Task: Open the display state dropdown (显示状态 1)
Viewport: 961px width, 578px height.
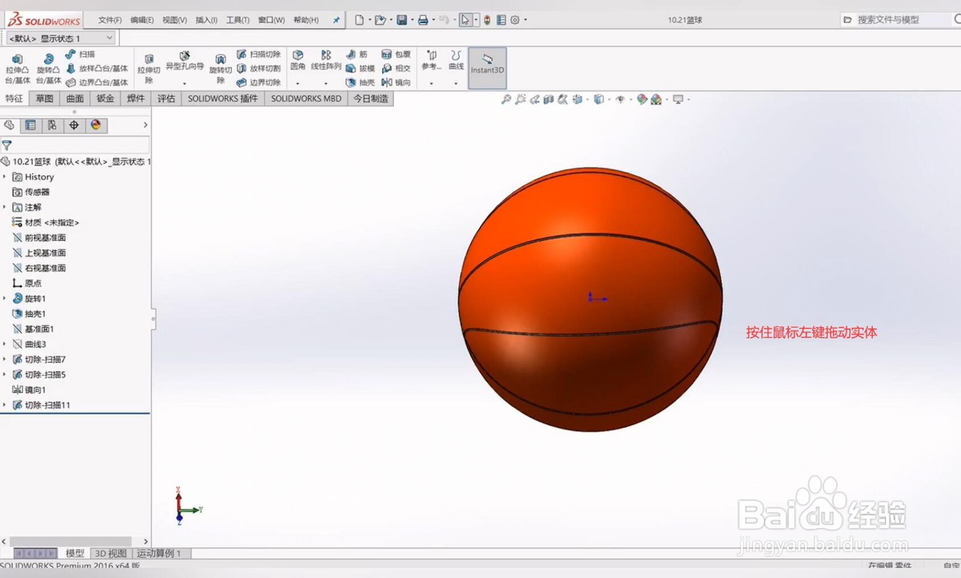Action: 60,38
